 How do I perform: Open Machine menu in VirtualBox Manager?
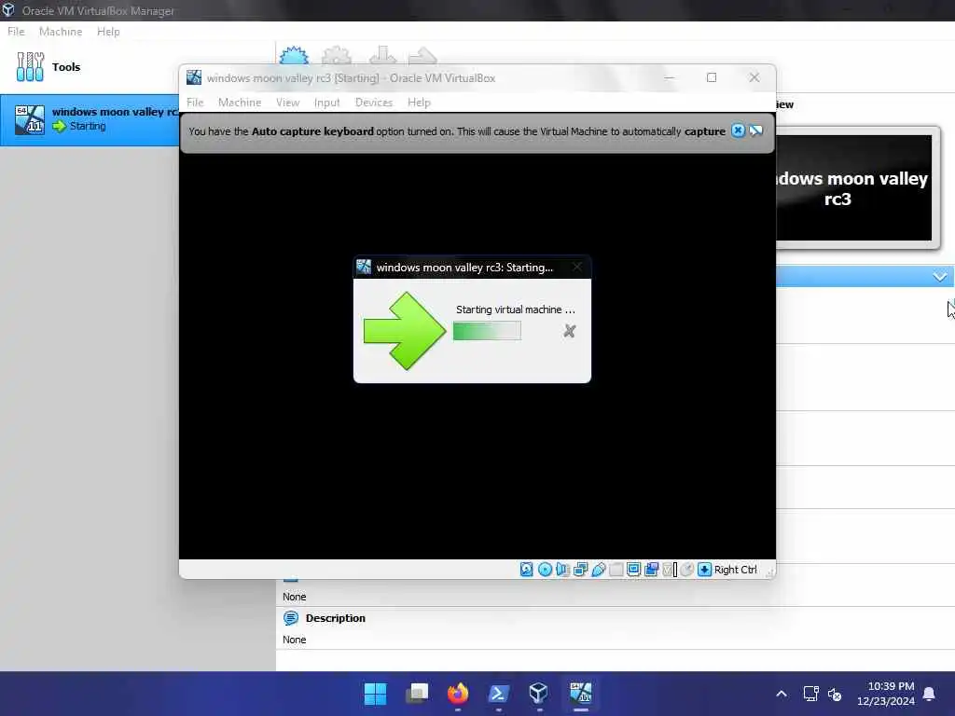(61, 32)
